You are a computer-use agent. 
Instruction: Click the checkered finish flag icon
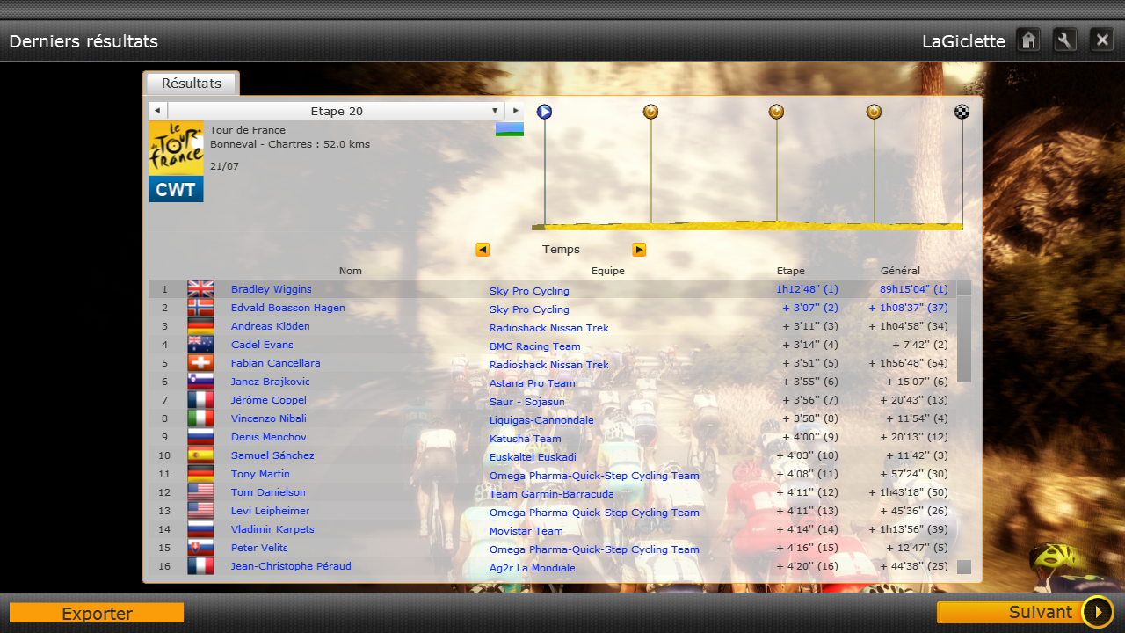click(962, 112)
